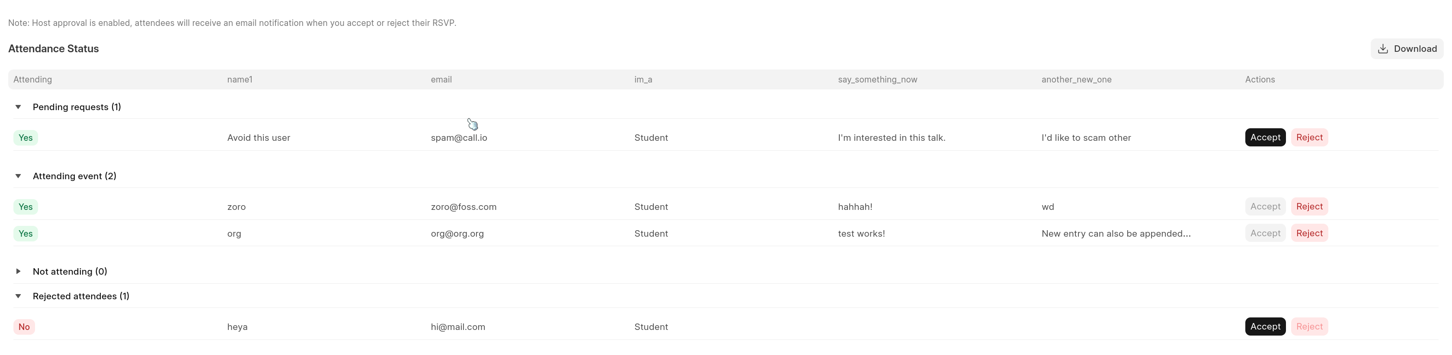Click the red No badge for heya
Viewport: 1452px width, 355px height.
[x=24, y=327]
